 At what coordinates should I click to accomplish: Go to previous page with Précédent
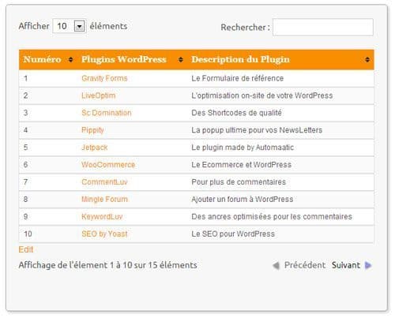pyautogui.click(x=305, y=265)
